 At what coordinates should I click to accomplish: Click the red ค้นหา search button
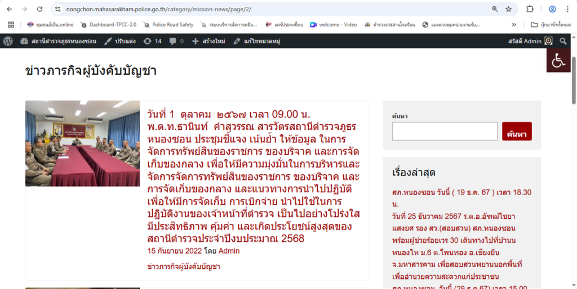coord(517,134)
